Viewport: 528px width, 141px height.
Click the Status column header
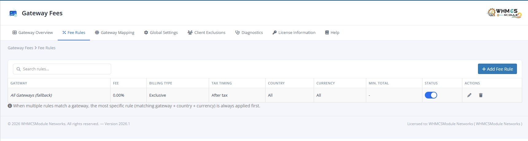(431, 83)
